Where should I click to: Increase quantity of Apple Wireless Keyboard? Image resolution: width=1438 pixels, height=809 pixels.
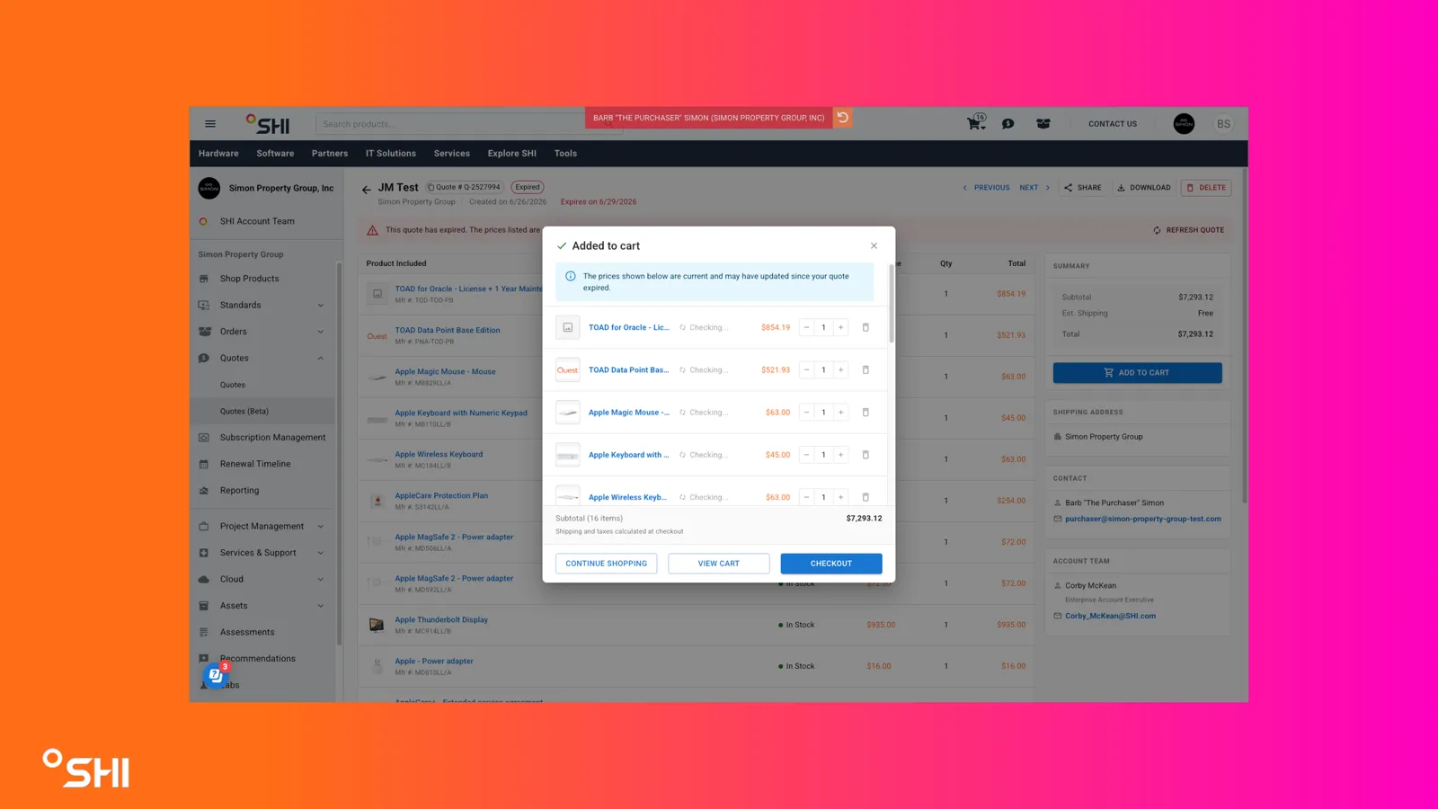(840, 497)
